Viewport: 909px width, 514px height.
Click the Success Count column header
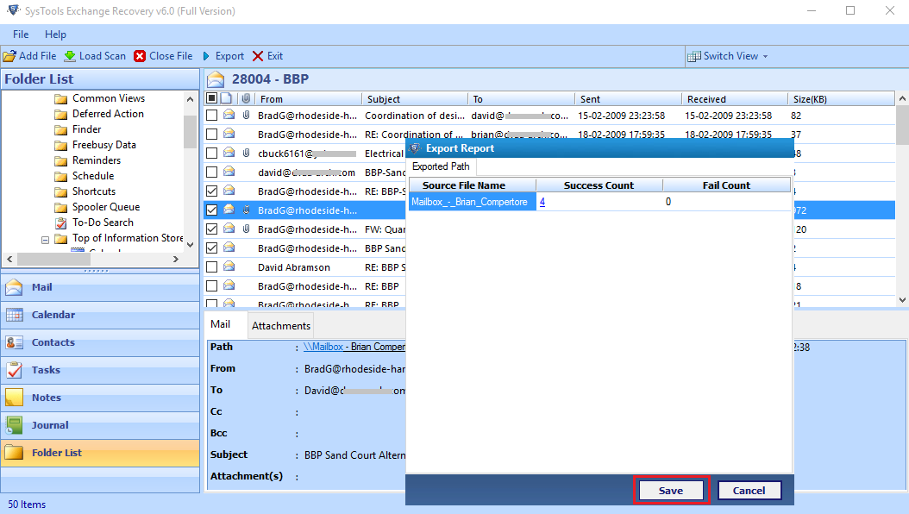[599, 185]
